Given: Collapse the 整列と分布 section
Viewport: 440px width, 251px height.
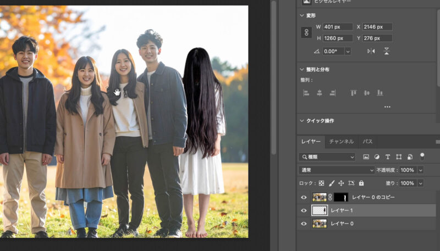Looking at the screenshot, I should tap(302, 69).
